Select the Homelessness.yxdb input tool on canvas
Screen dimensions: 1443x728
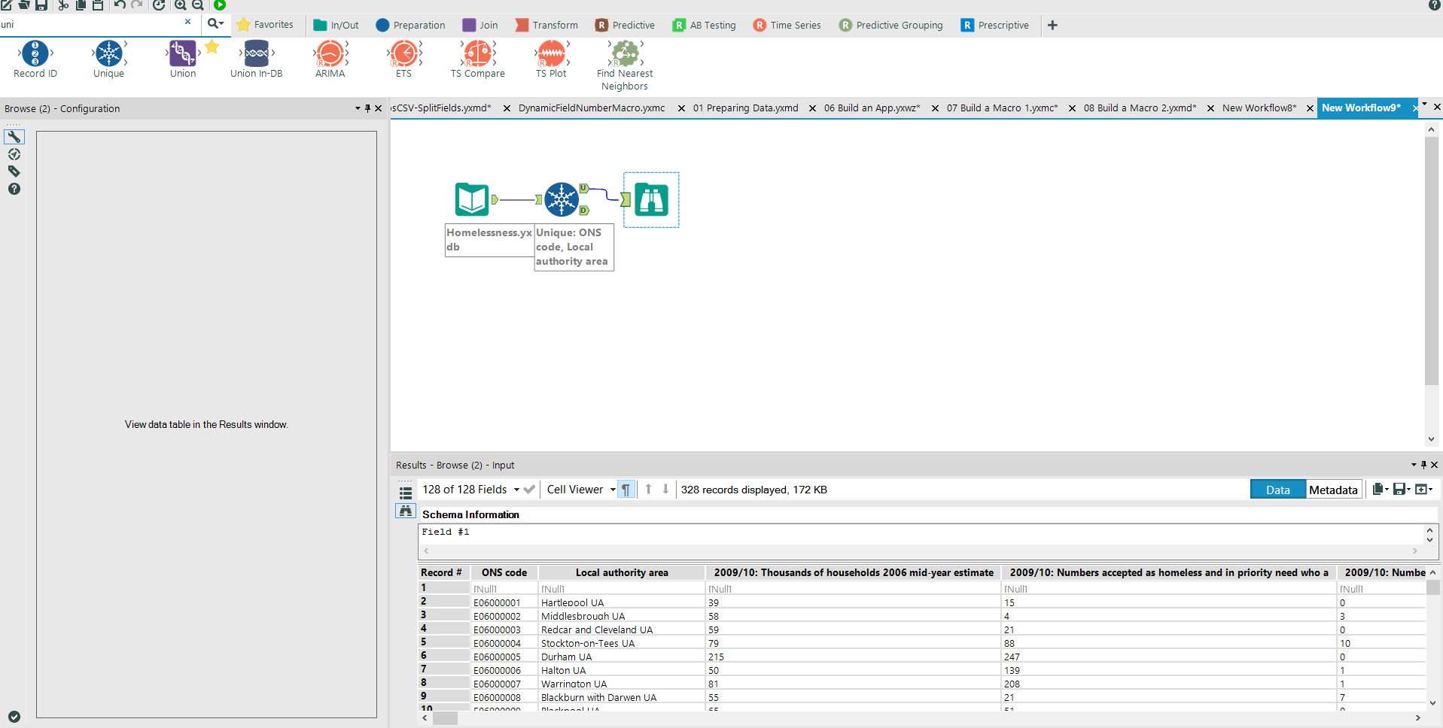coord(472,200)
